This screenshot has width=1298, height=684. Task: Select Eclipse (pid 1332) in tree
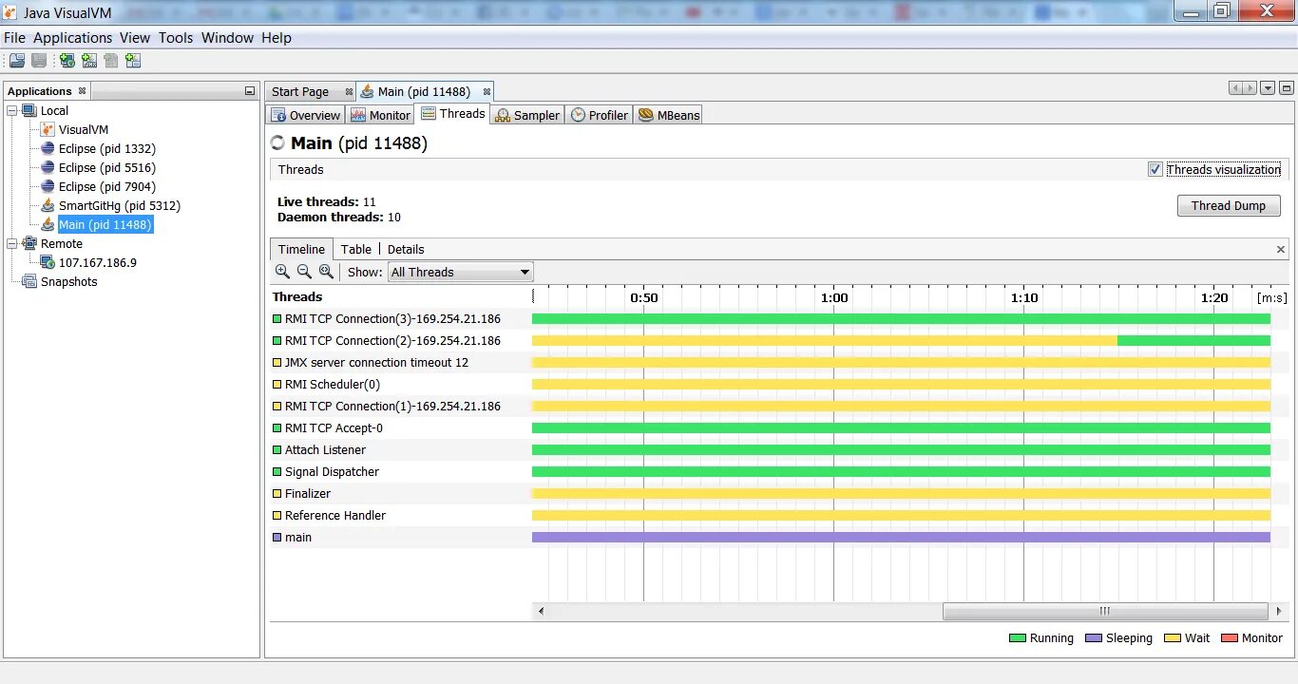coord(106,148)
